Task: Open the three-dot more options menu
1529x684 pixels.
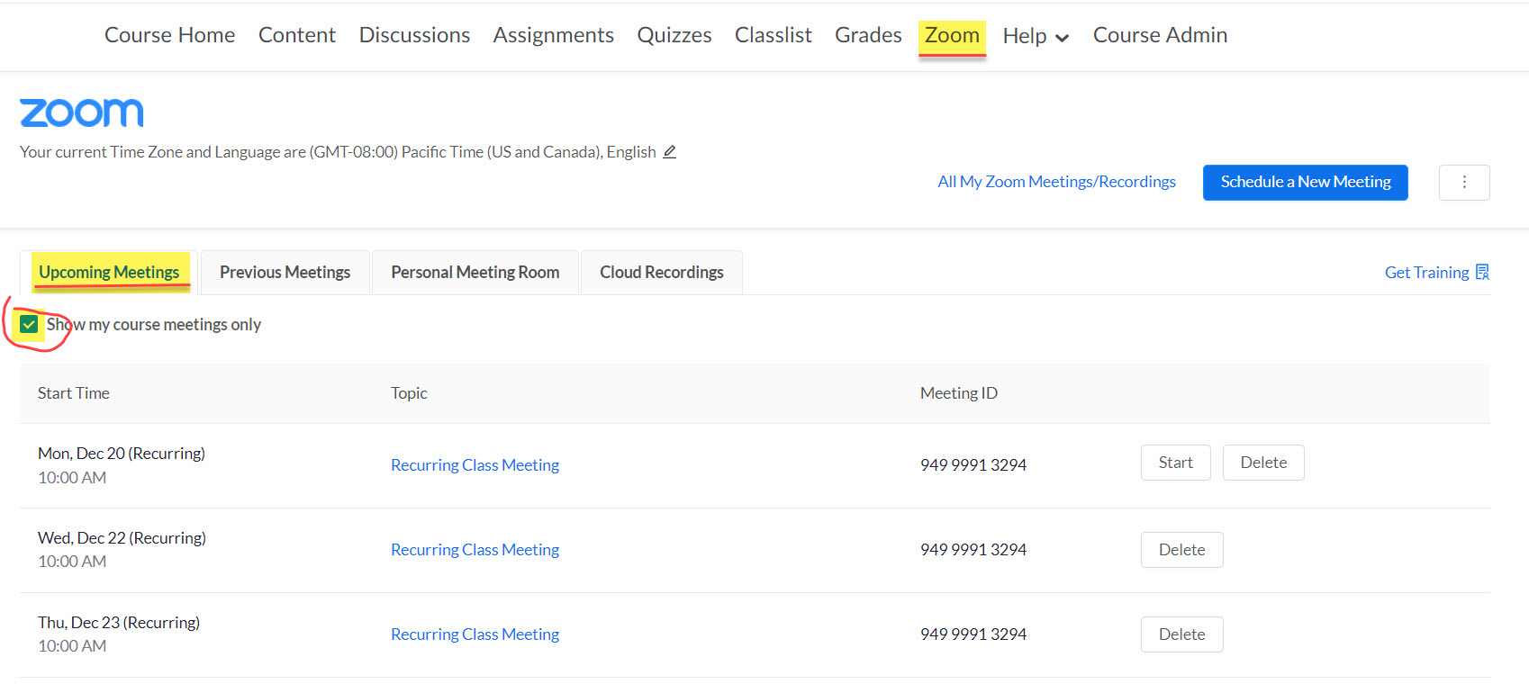Action: 1464,182
